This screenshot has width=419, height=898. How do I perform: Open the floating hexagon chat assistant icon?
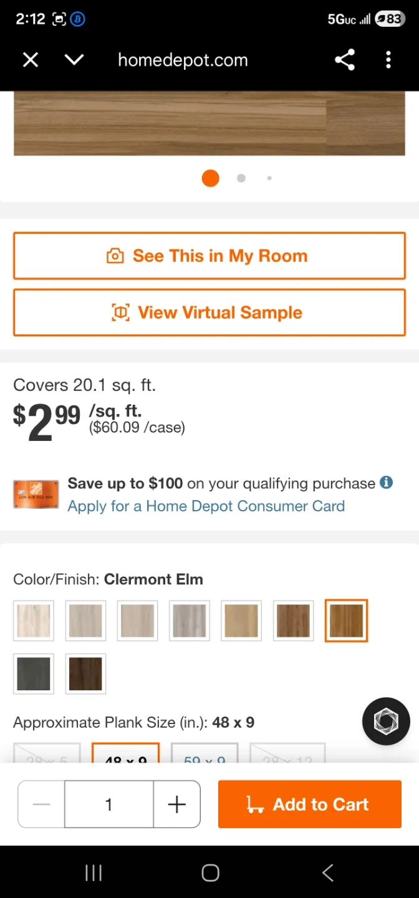tap(386, 722)
